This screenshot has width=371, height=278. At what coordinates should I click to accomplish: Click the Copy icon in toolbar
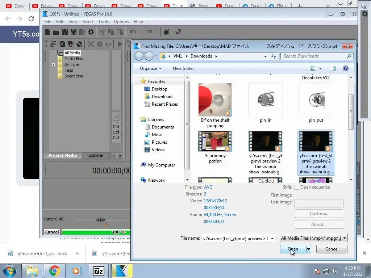(x=111, y=32)
